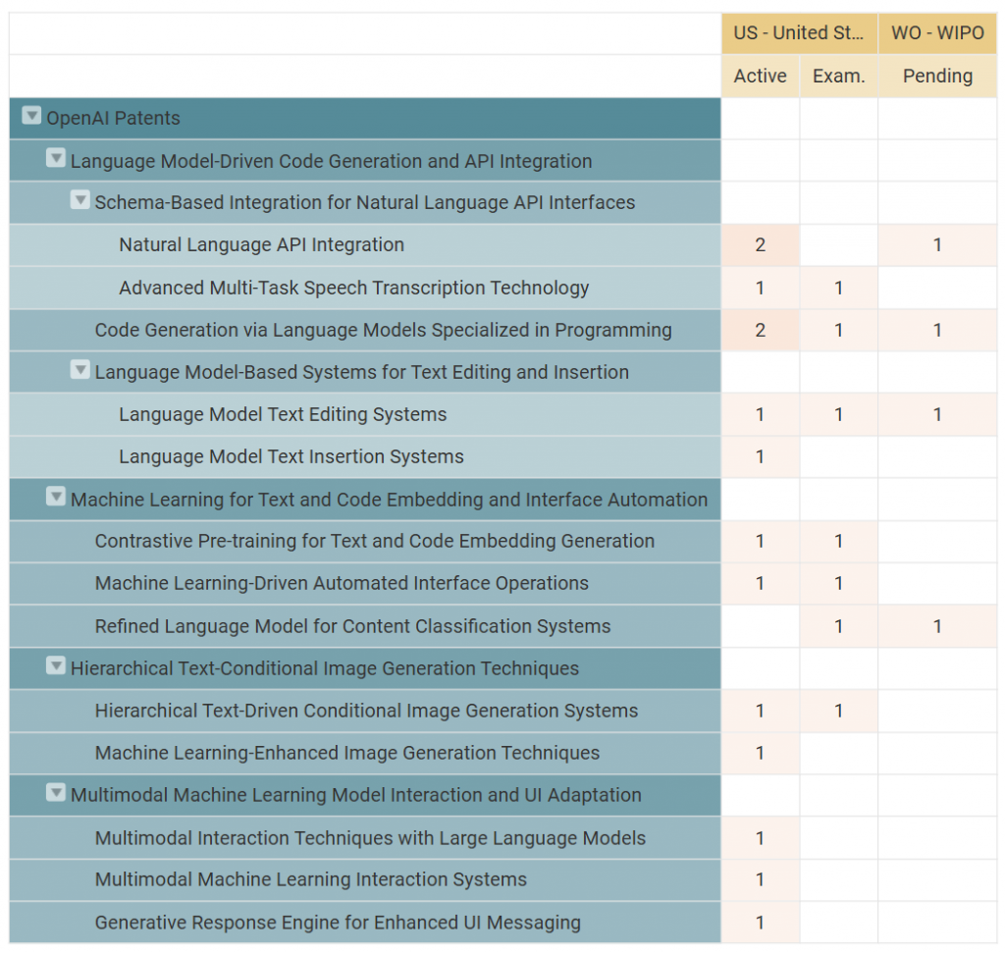This screenshot has width=1005, height=953.
Task: Open Active count for Language Model Text Editing Systems
Action: (761, 414)
